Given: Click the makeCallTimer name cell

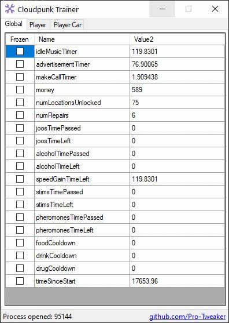Looking at the screenshot, I should tap(82, 77).
